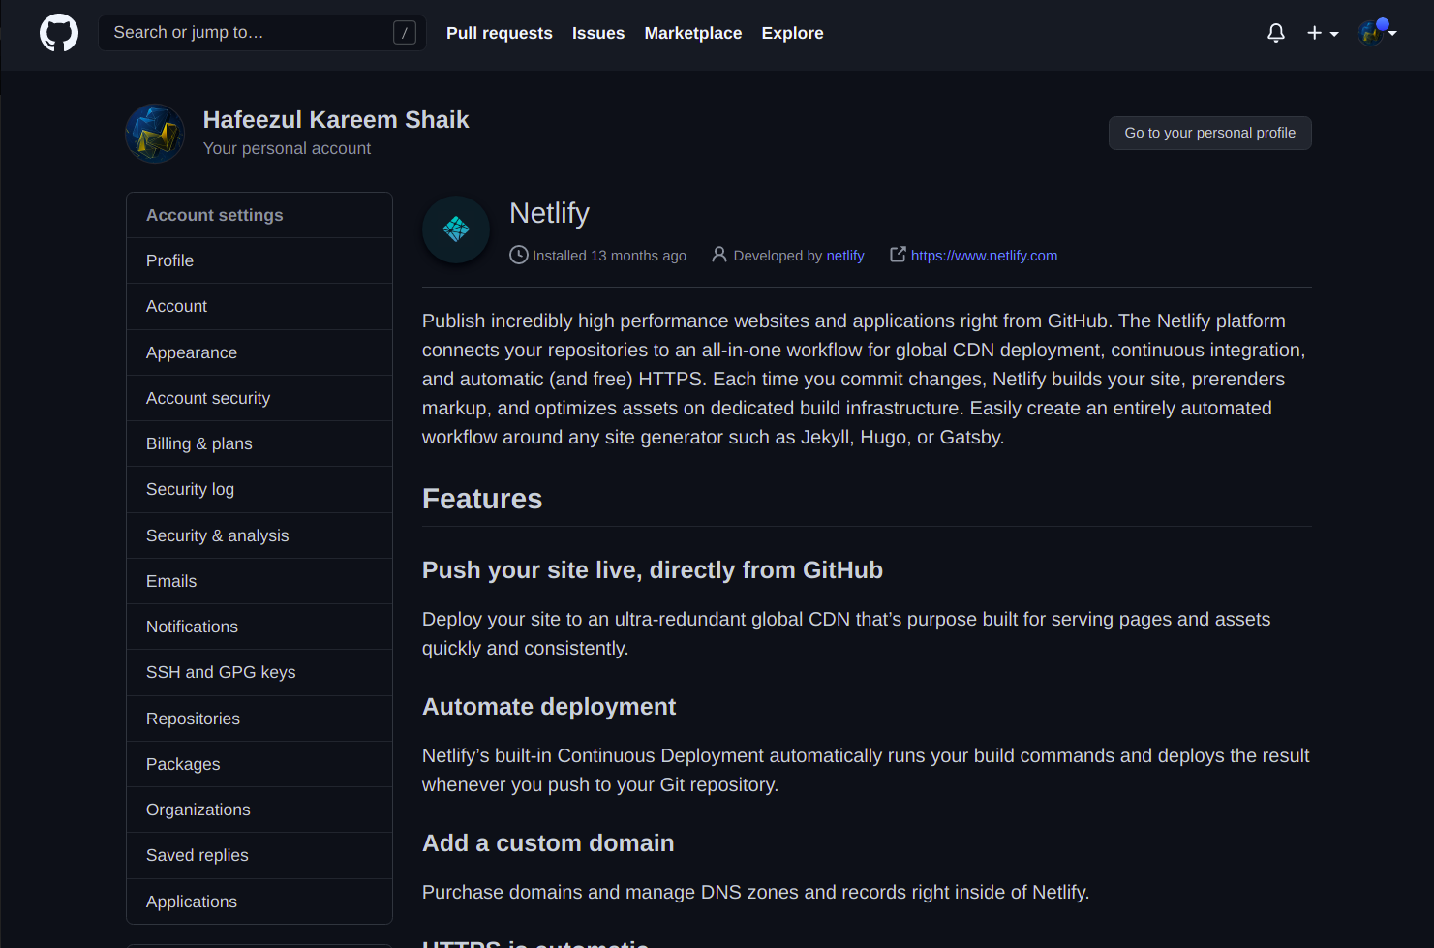The height and width of the screenshot is (948, 1434).
Task: Open the https://www.netlify.com link
Action: (x=984, y=256)
